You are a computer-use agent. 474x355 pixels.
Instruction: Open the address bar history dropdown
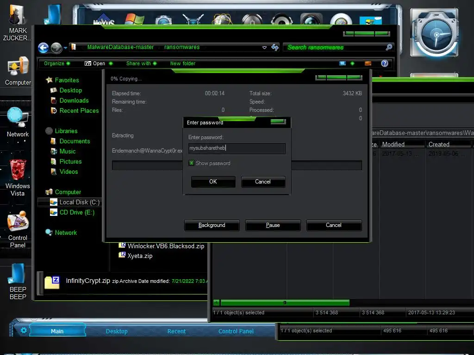point(264,48)
